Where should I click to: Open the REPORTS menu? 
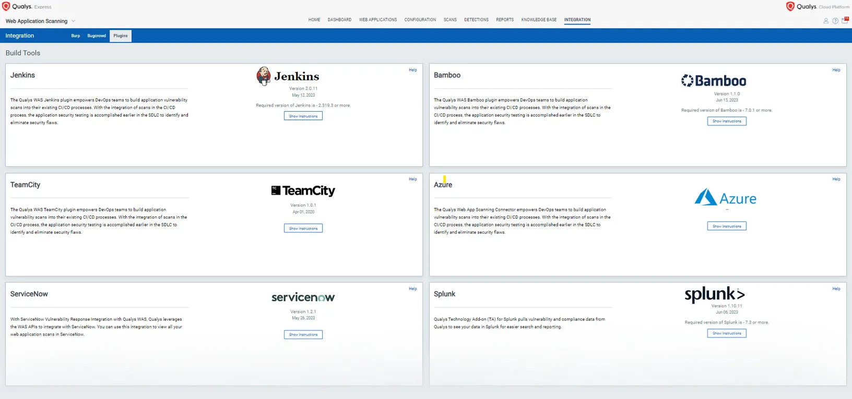pos(505,20)
